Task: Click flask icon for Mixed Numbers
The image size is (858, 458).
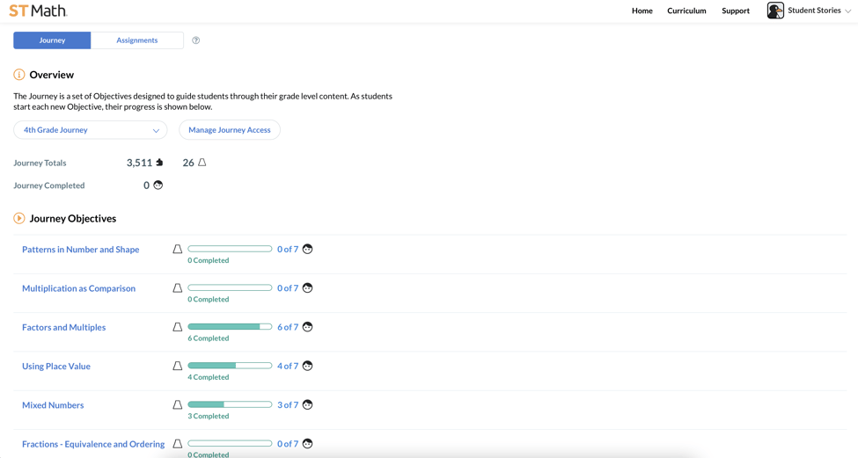Action: [x=177, y=405]
